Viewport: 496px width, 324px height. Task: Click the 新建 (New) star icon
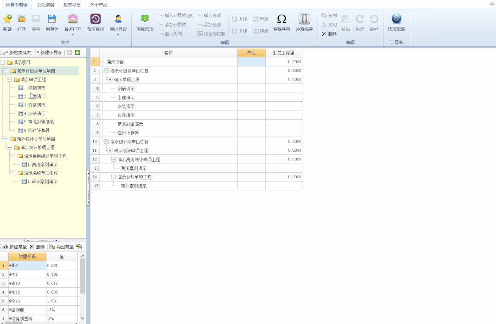[7, 19]
